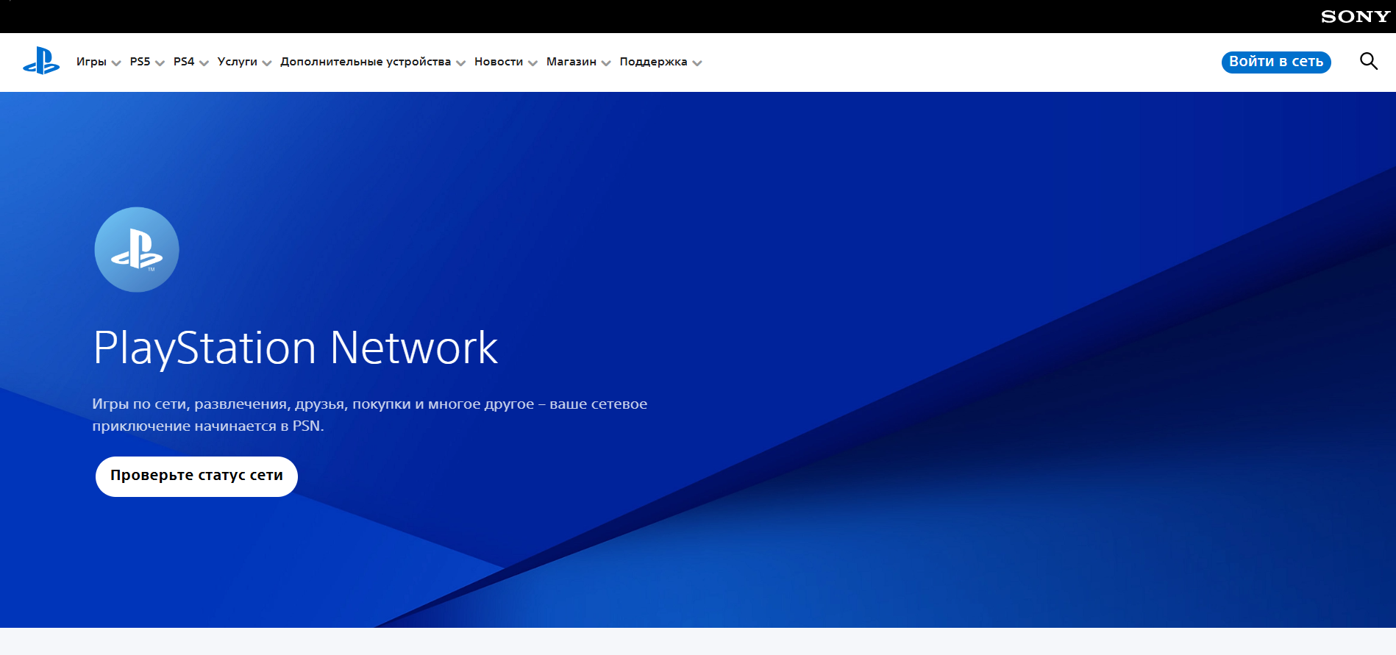Open the search magnifier icon
The image size is (1396, 655).
1368,61
